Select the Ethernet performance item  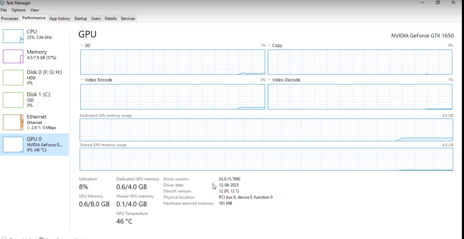click(34, 122)
